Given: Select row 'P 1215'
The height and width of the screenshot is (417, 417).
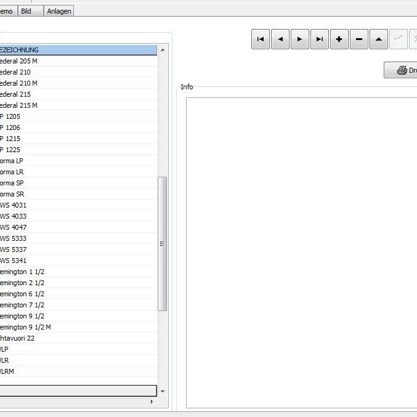Looking at the screenshot, I should coord(78,139).
